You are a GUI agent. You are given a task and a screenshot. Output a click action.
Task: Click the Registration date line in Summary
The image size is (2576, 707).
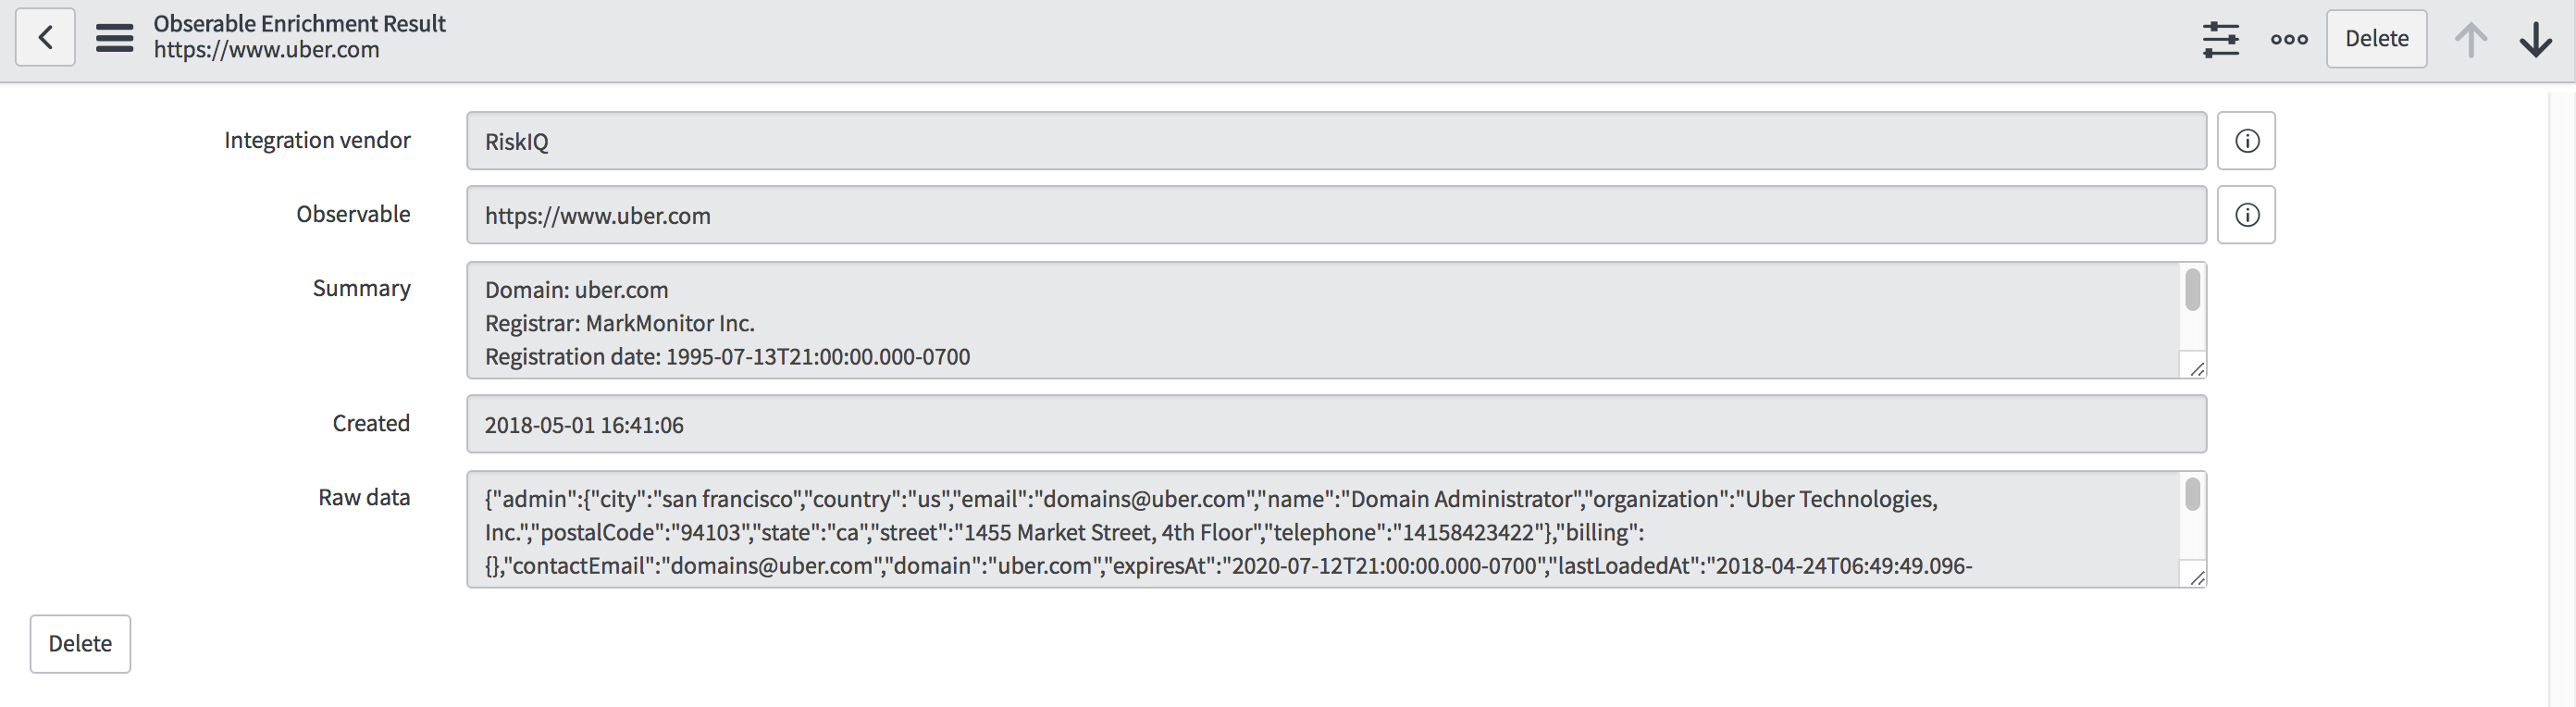(727, 357)
